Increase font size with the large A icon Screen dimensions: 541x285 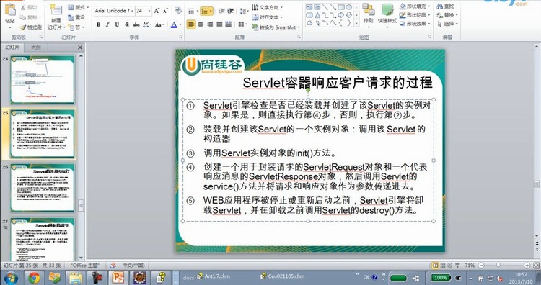click(157, 11)
